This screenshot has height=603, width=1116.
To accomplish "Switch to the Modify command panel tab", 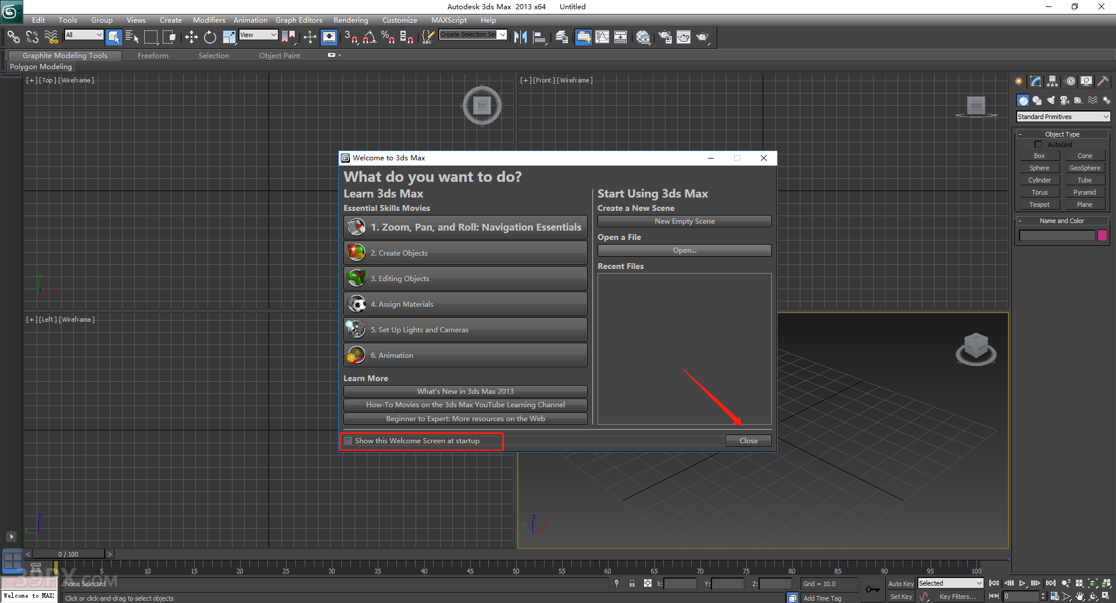I will 1036,81.
